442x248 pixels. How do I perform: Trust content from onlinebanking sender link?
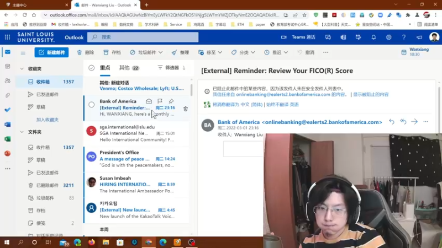pyautogui.click(x=280, y=94)
